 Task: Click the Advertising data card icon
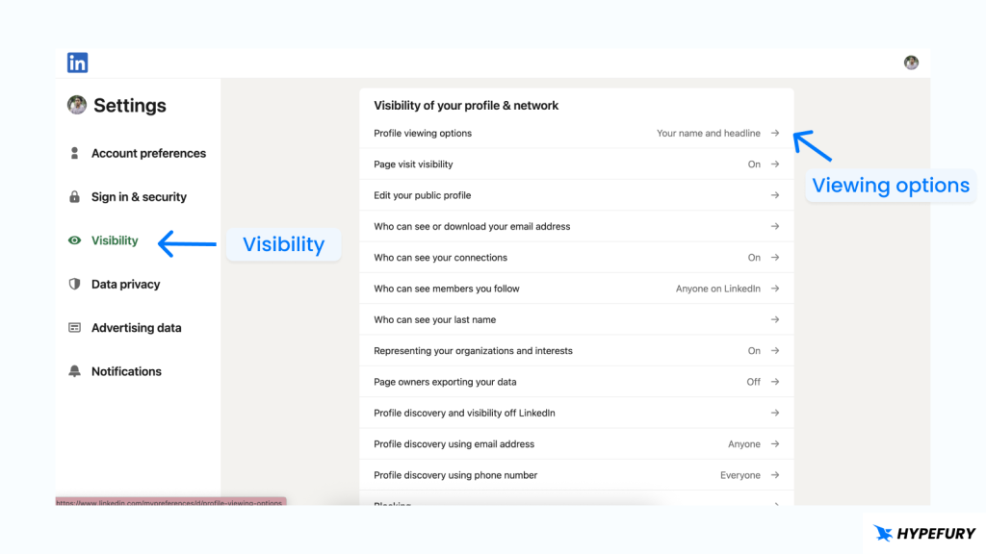74,328
